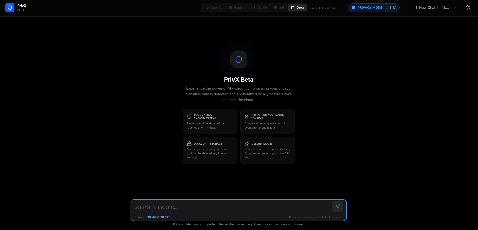Choose the xAI provider tab

click(279, 8)
